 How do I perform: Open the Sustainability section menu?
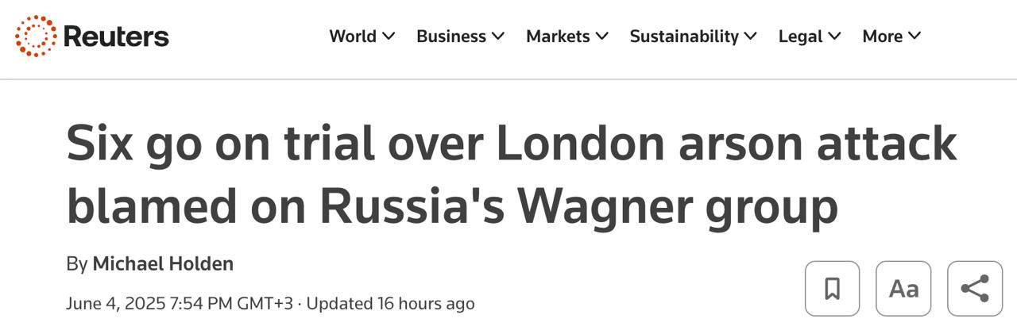[x=684, y=36]
